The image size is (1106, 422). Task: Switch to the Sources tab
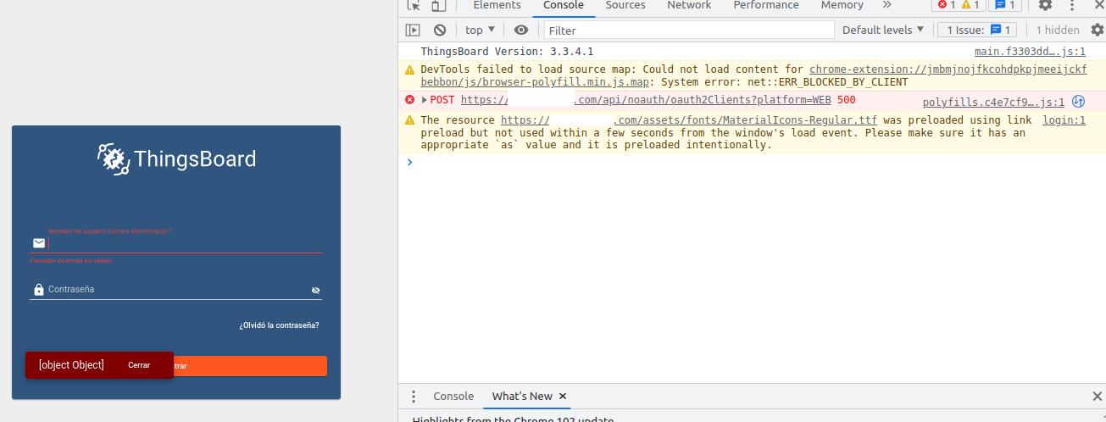pyautogui.click(x=625, y=5)
